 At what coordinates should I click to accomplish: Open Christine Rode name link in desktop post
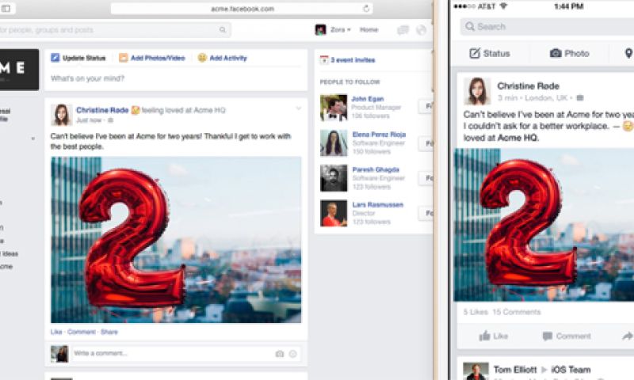pos(102,110)
